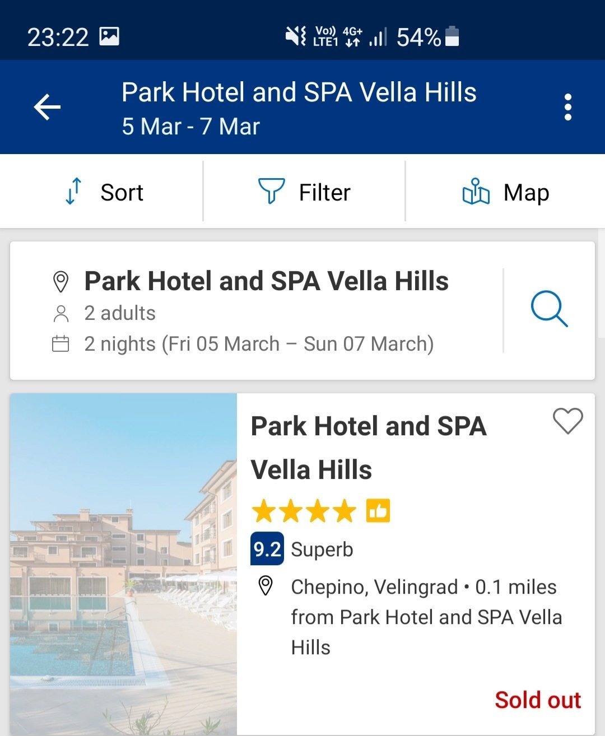The height and width of the screenshot is (736, 605).
Task: Save hotel with the heart icon
Action: coord(567,421)
